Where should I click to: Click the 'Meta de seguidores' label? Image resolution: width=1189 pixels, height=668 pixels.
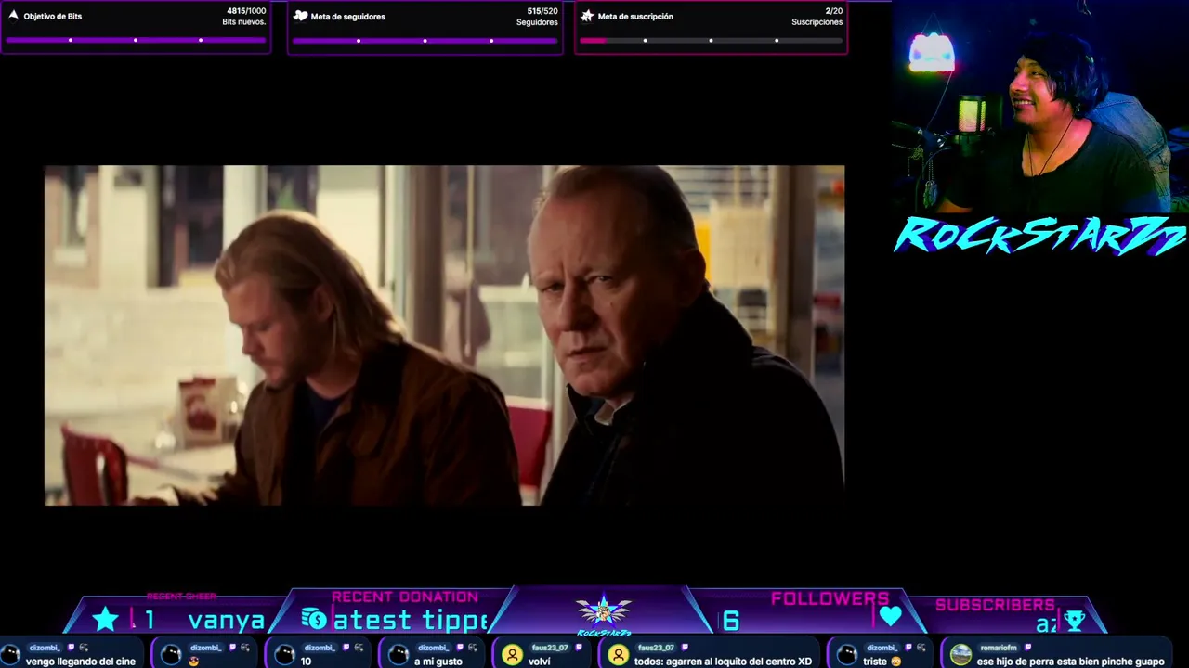coord(348,17)
